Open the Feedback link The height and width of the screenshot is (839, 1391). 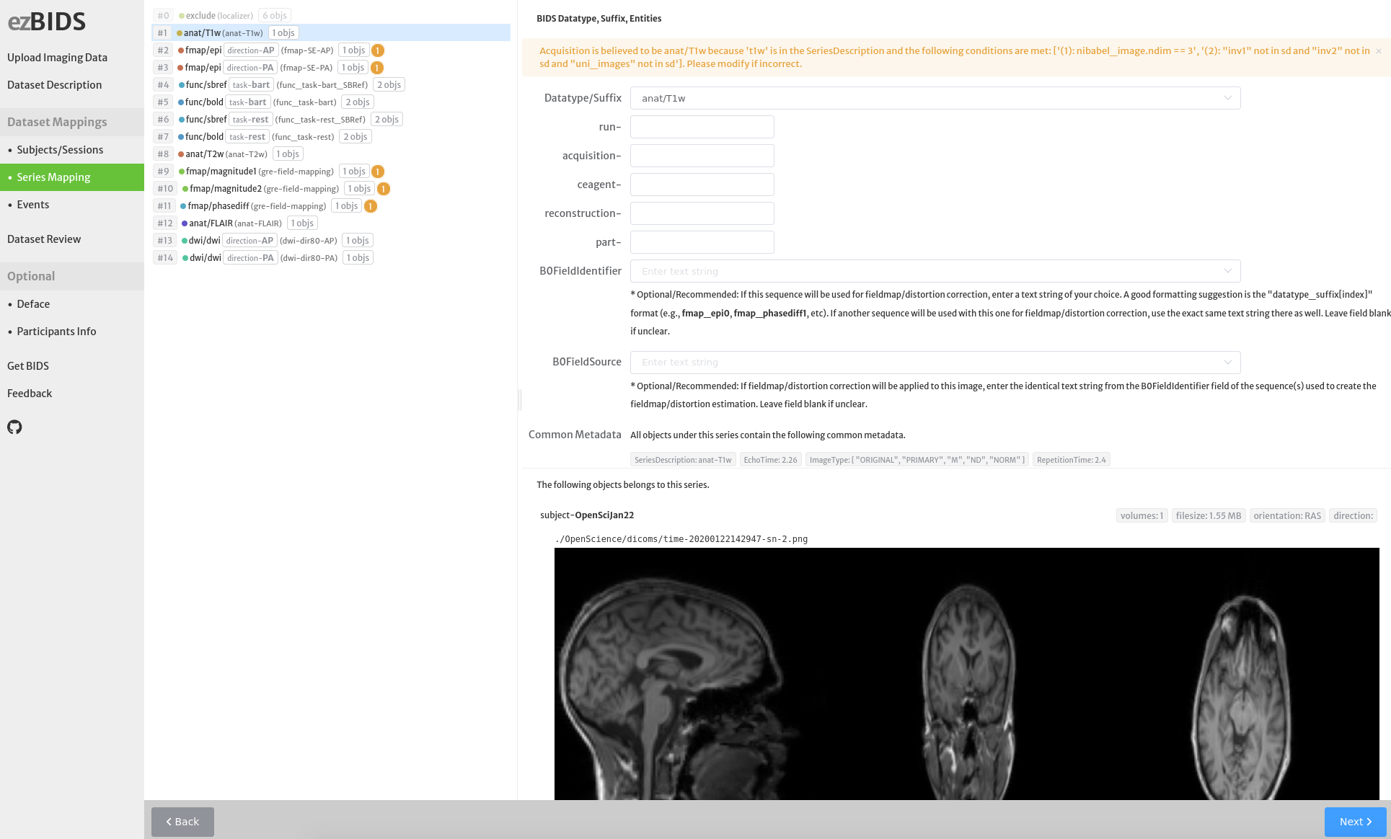point(30,394)
